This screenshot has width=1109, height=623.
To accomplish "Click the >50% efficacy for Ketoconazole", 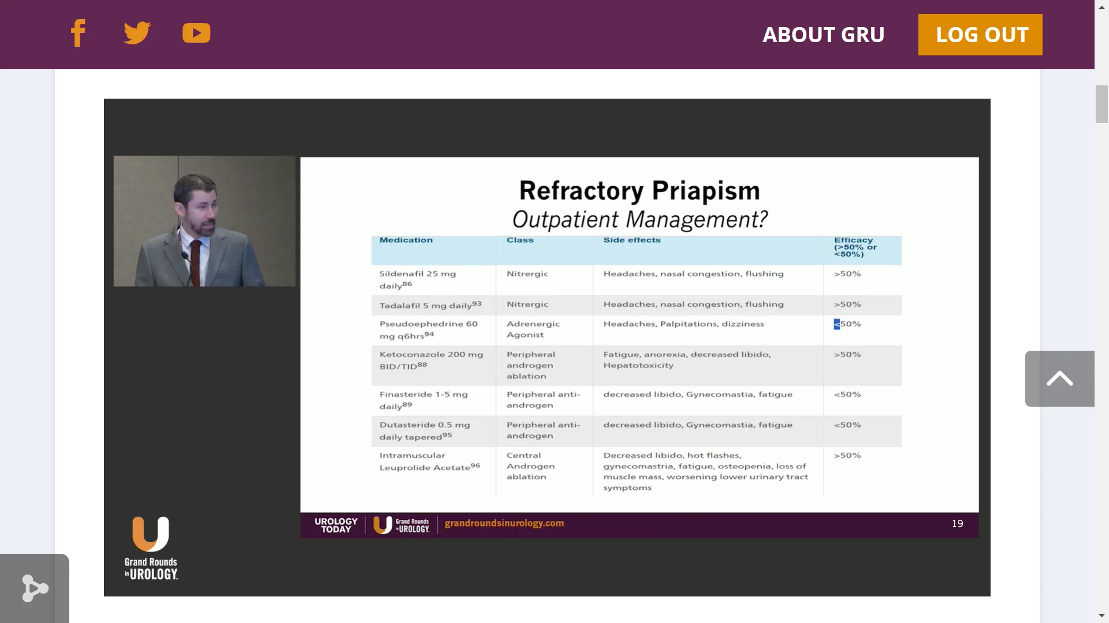I will [847, 355].
